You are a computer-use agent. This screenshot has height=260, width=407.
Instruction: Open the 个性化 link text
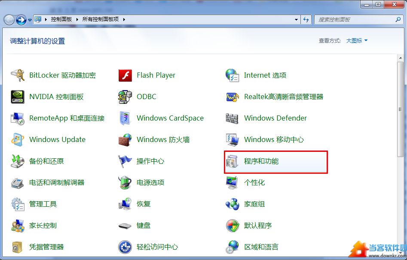click(x=254, y=183)
